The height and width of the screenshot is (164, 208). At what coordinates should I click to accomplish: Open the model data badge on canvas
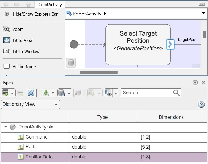click(x=71, y=63)
